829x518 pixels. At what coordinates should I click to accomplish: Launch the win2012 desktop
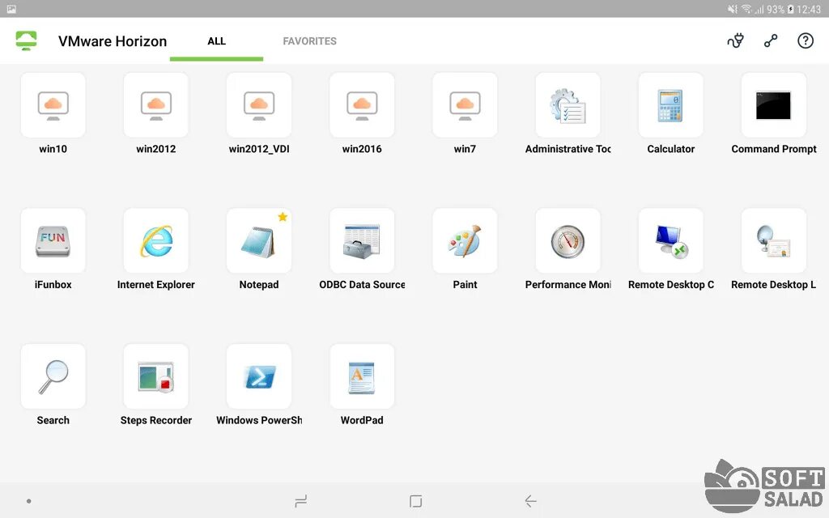pos(156,104)
